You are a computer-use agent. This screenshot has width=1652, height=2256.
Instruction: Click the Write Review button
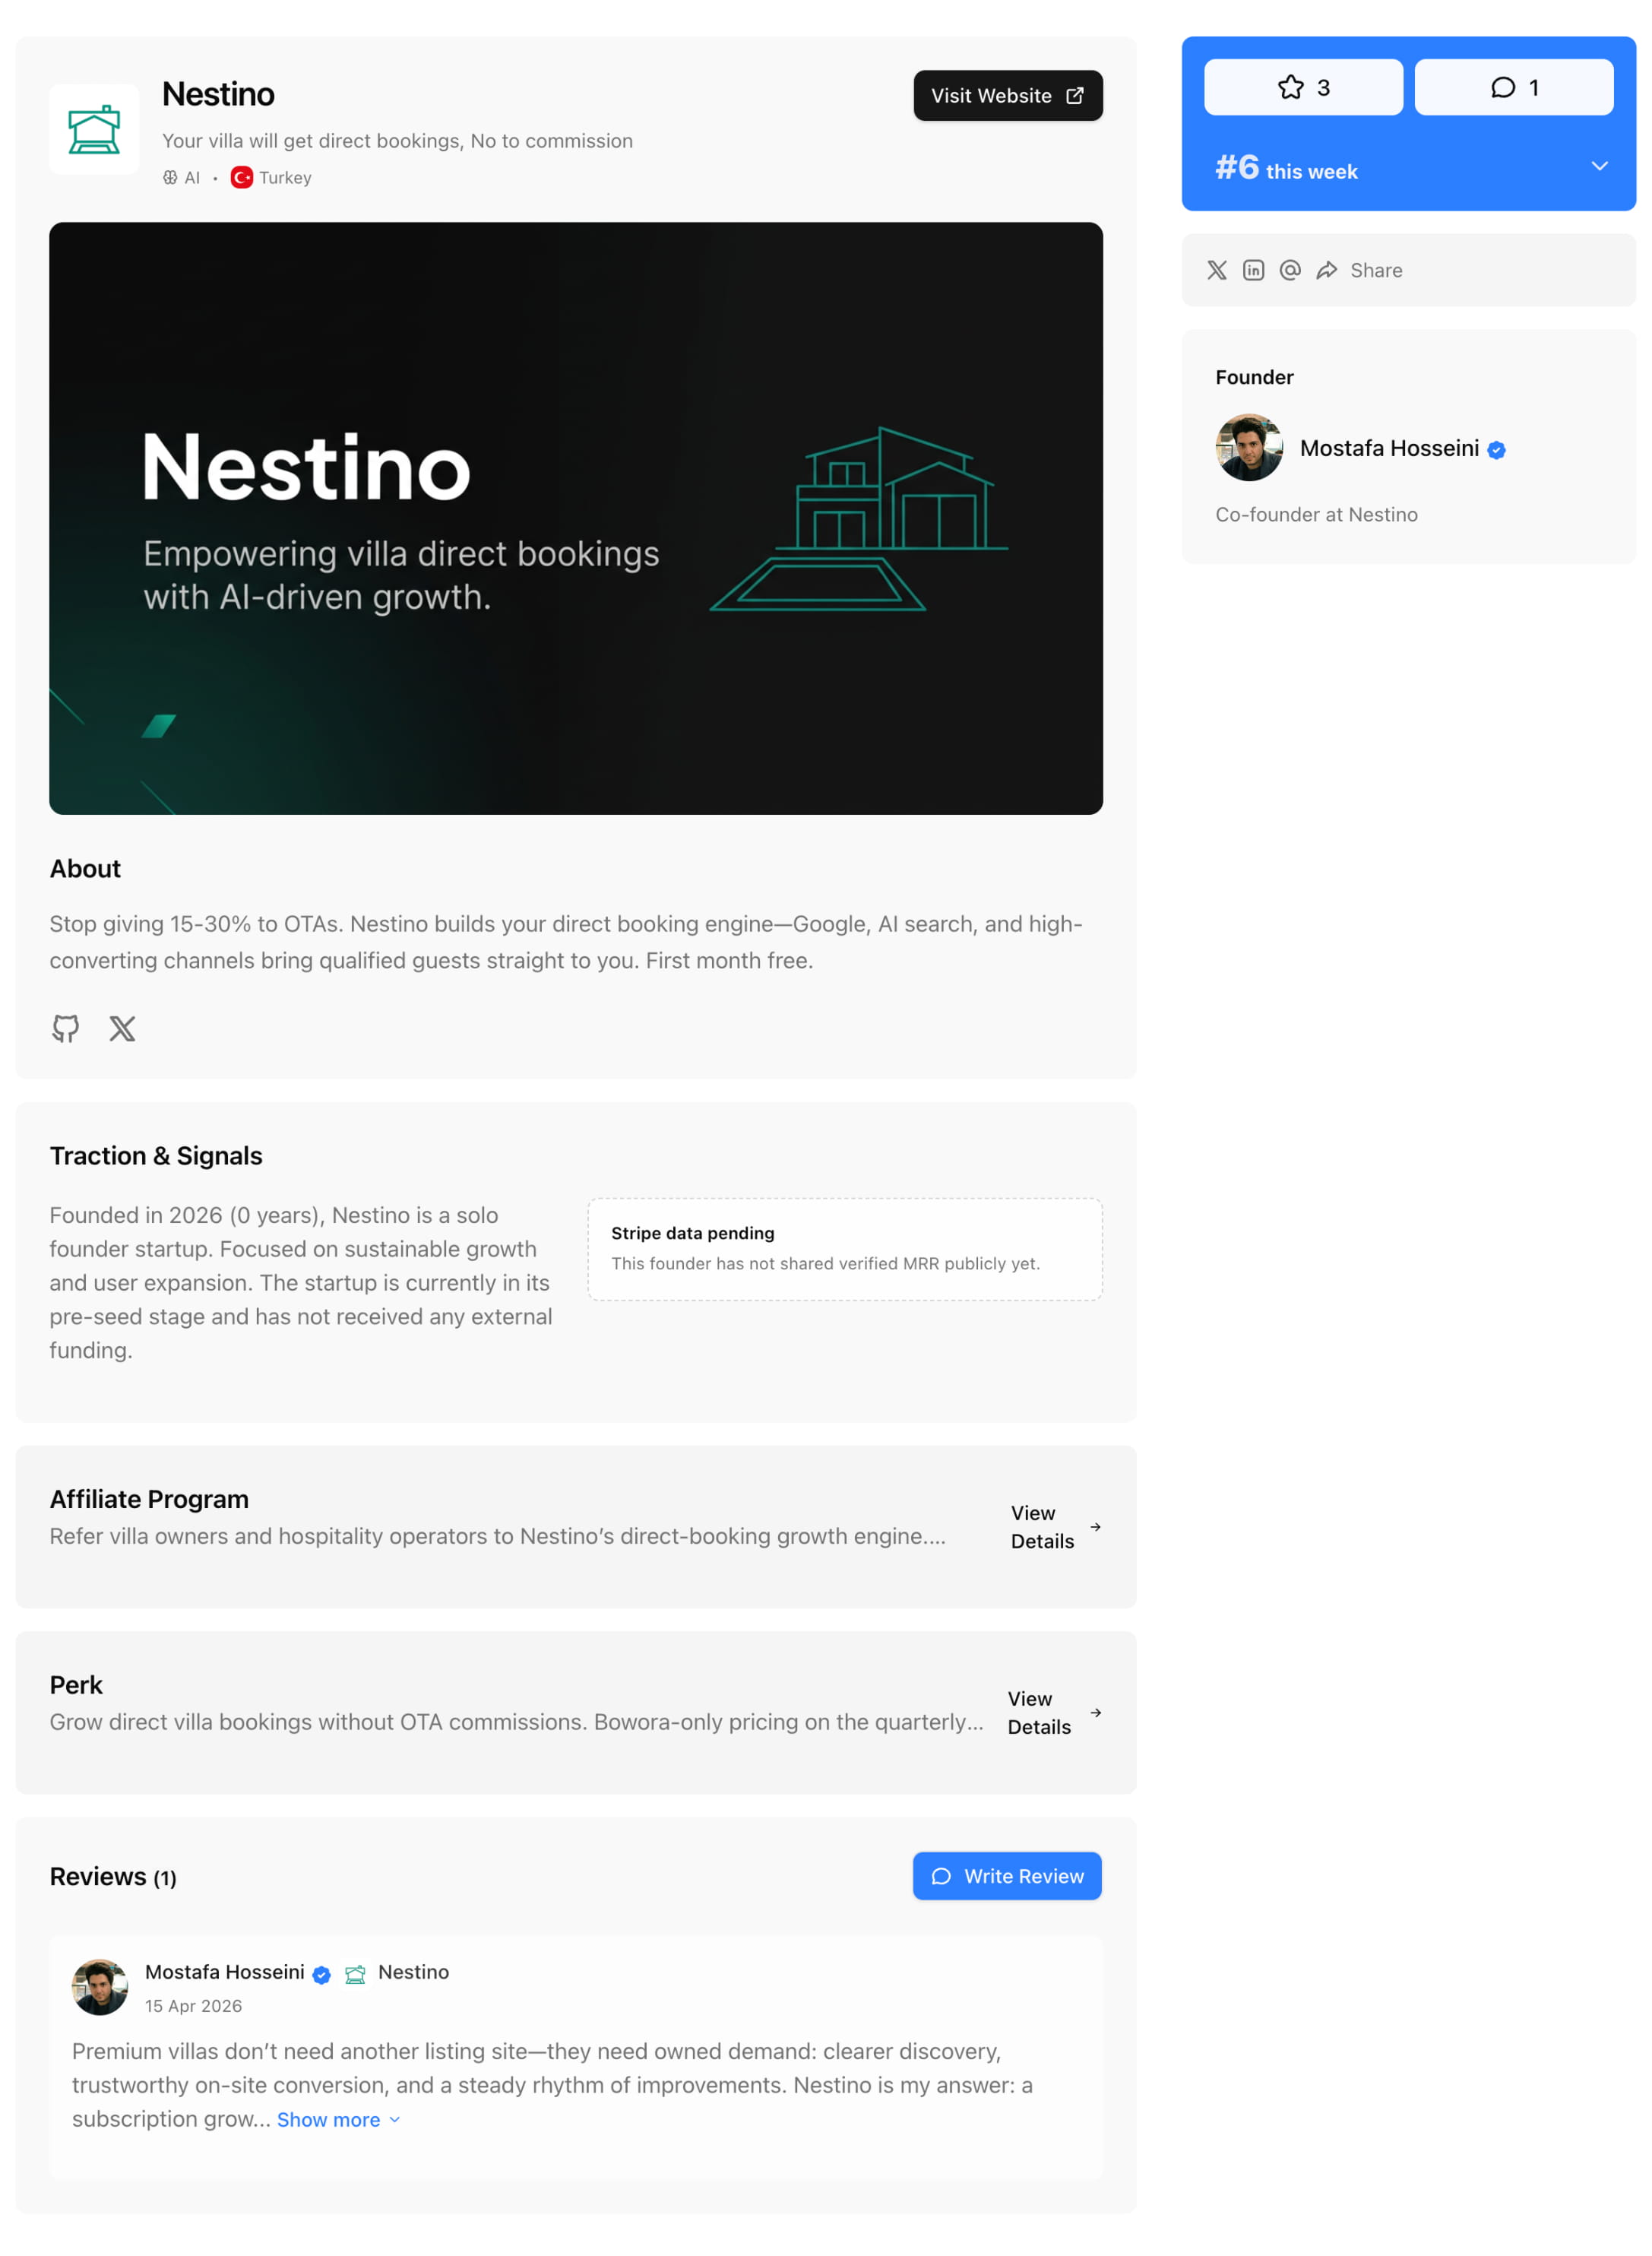pos(1006,1875)
